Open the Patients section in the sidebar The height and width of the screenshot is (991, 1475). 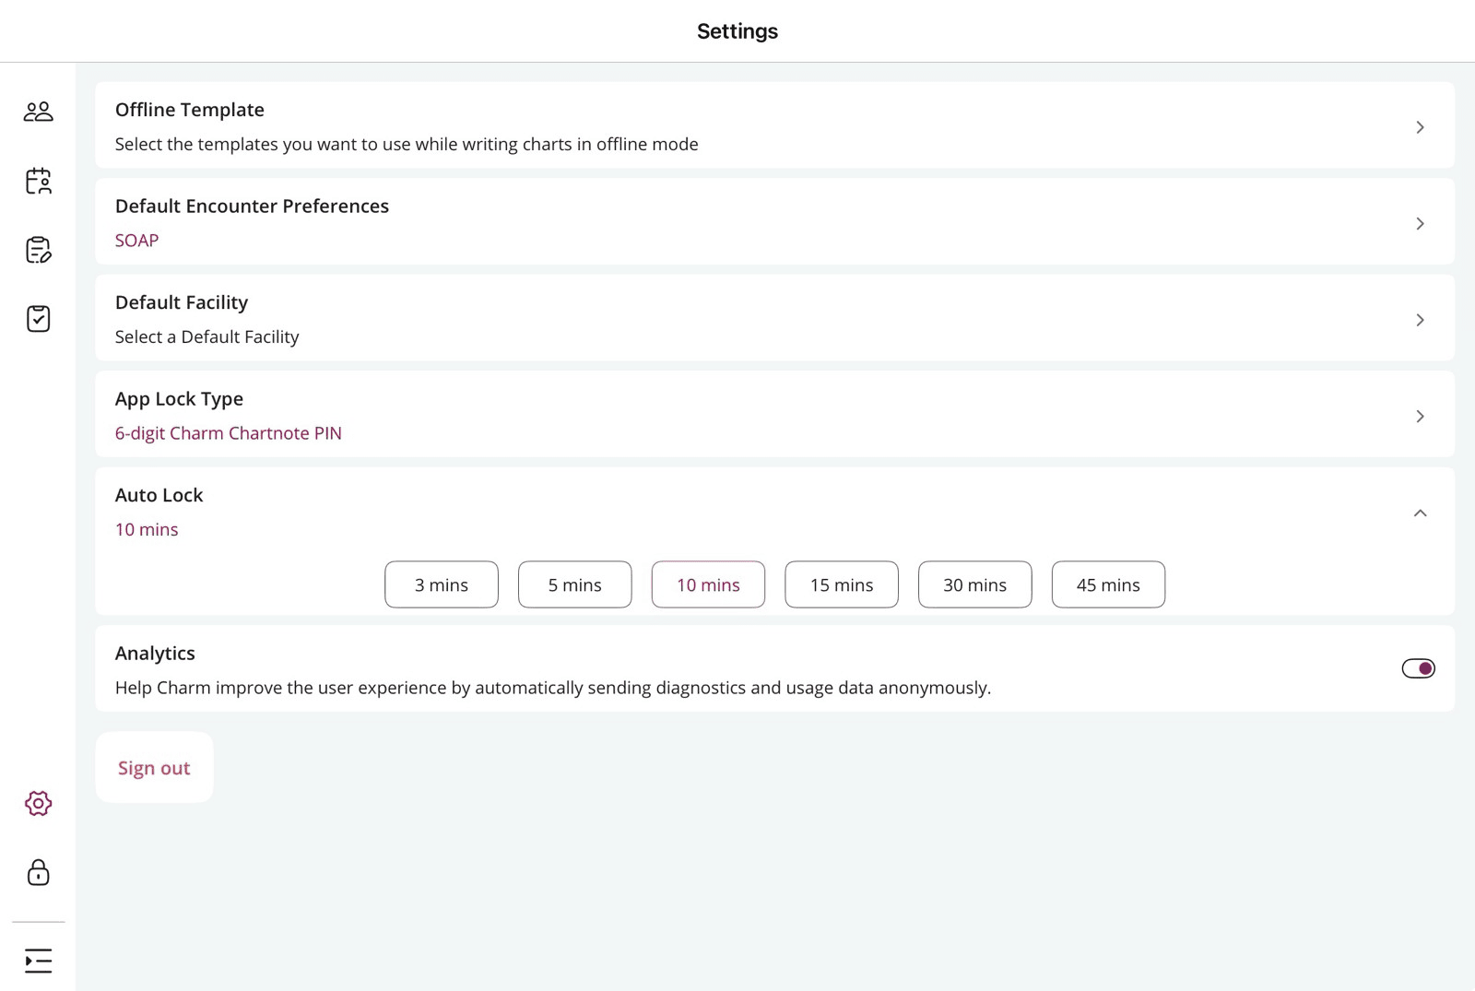click(38, 111)
